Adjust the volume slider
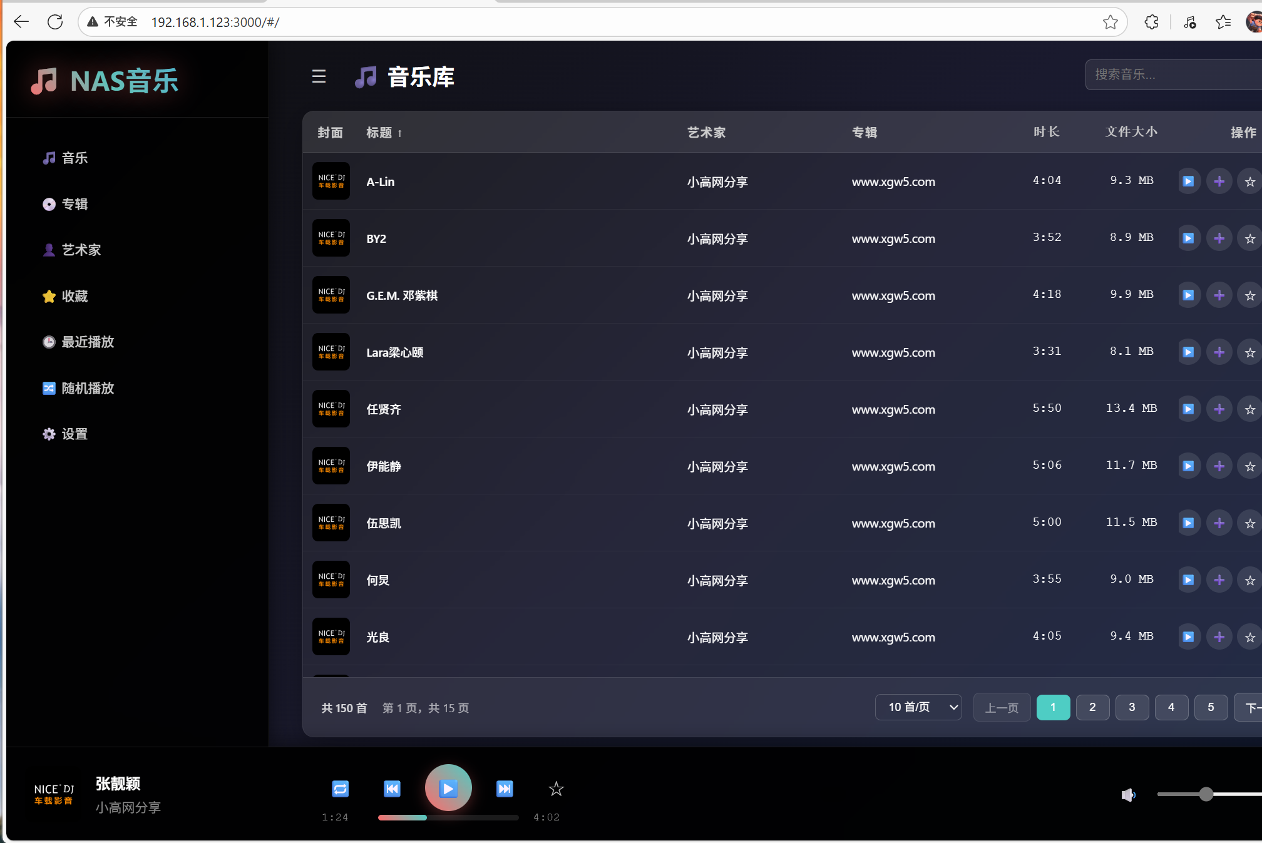 1205,795
